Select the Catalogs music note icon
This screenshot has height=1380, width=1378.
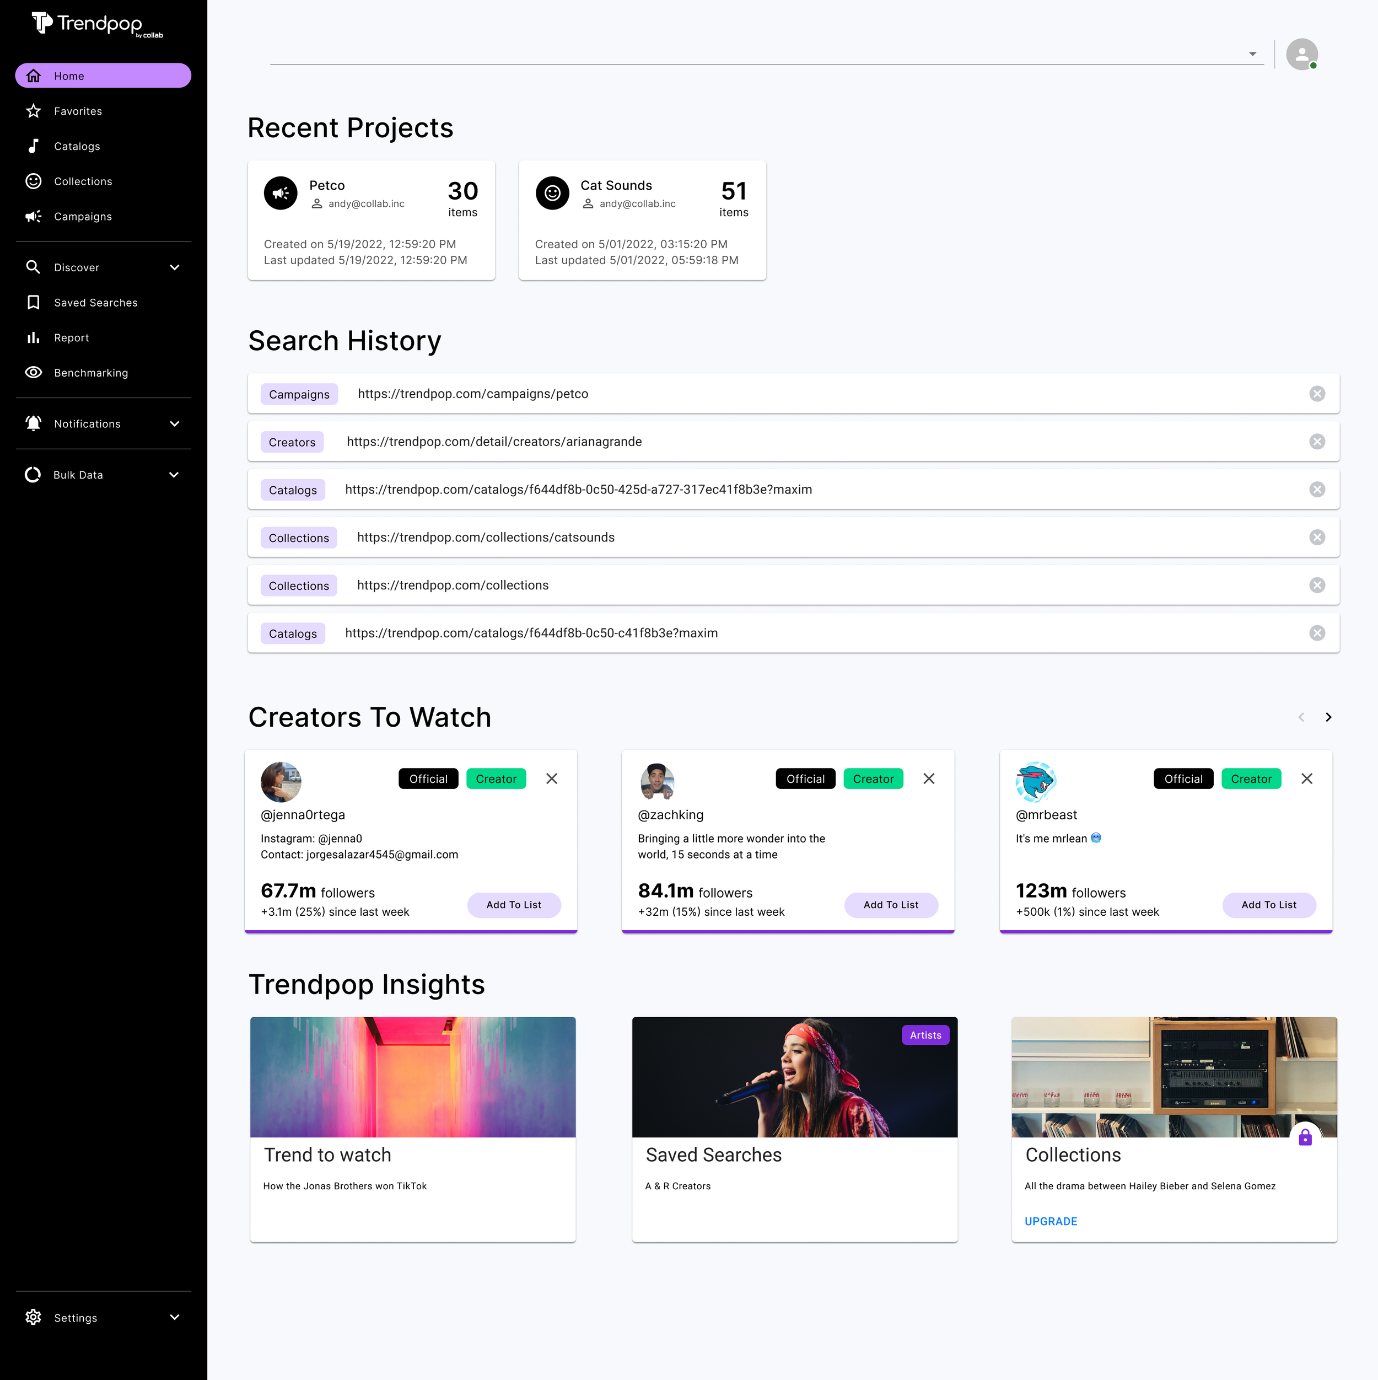click(x=34, y=146)
